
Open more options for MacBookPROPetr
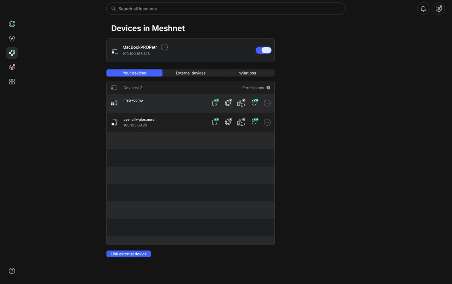click(x=164, y=47)
